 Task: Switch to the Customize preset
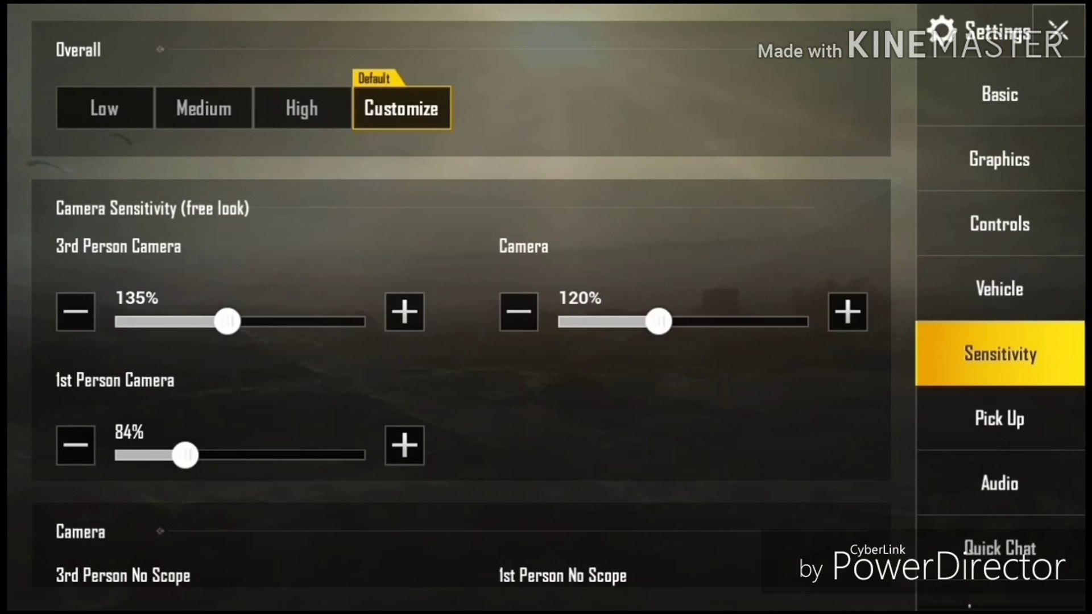click(x=400, y=109)
